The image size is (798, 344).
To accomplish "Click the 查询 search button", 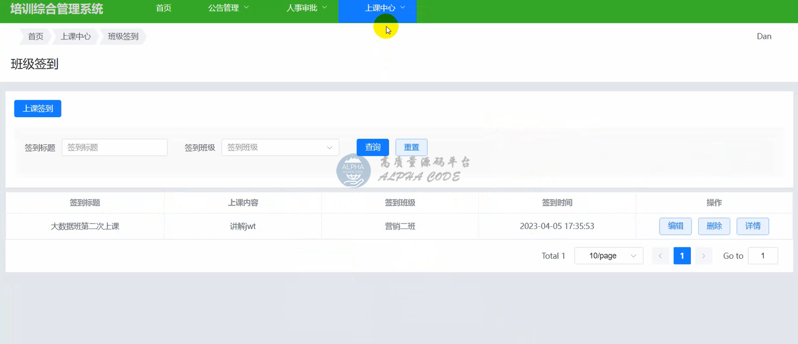I will [x=372, y=147].
